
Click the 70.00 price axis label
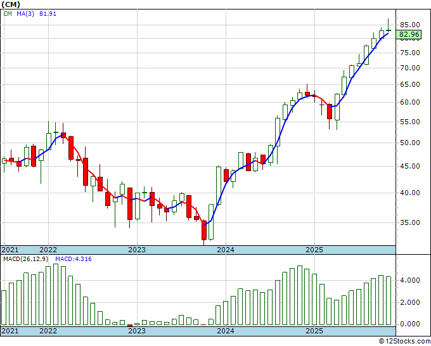click(x=409, y=68)
